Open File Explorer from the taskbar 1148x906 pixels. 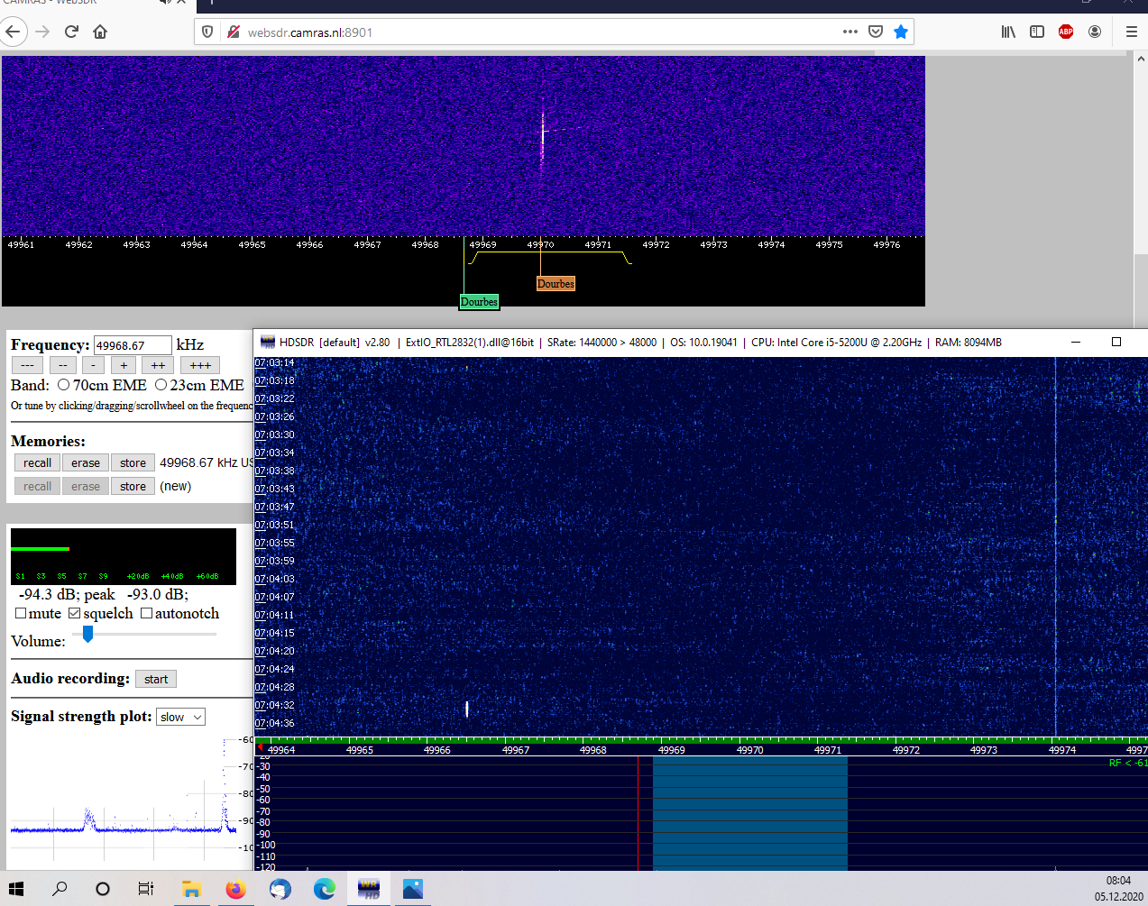tap(191, 889)
